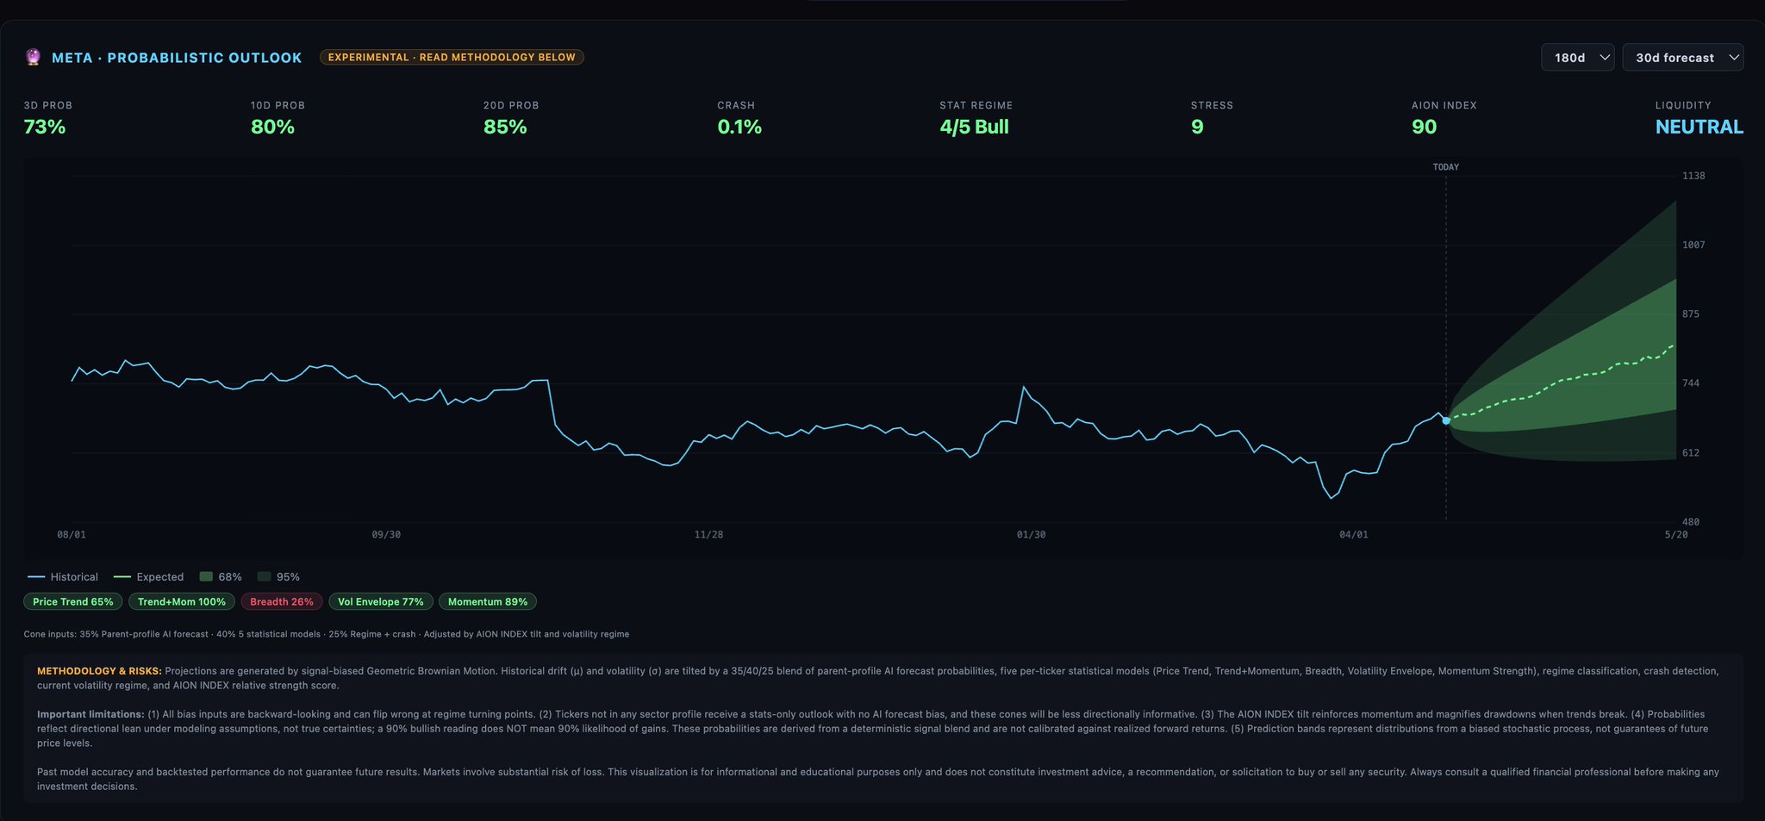Click the current price dot on chart
The height and width of the screenshot is (821, 1765).
(1446, 420)
